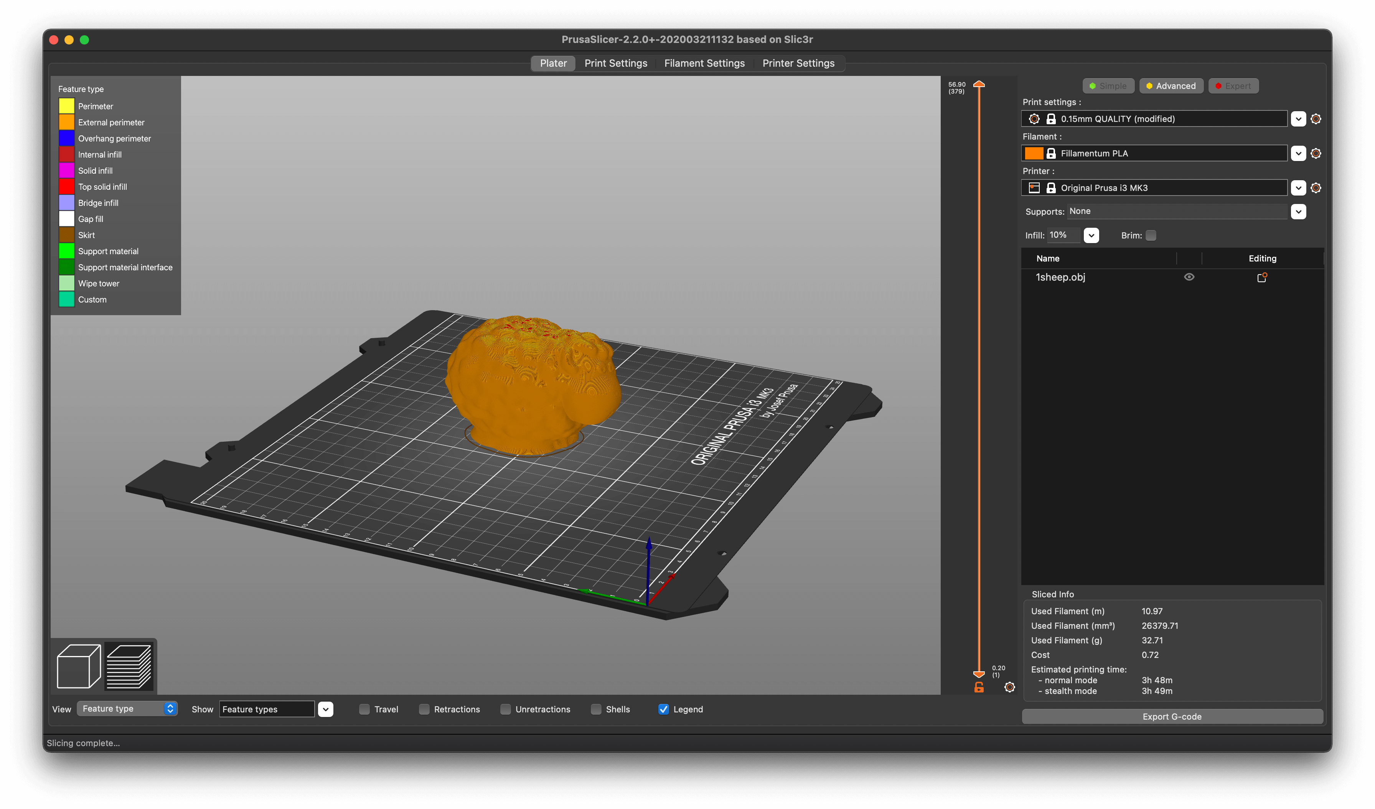This screenshot has width=1375, height=809.
Task: Click the Name column header
Action: 1048,258
